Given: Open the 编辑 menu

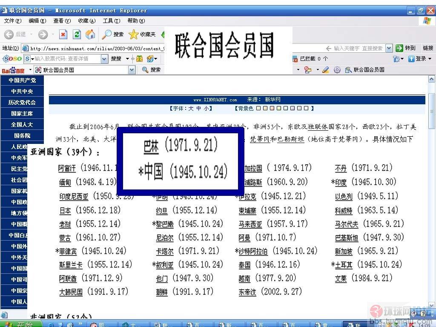Looking at the screenshot, I should (37, 21).
